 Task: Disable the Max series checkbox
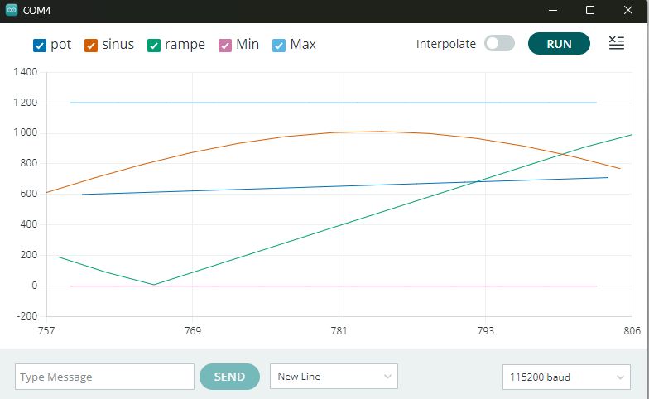(279, 46)
